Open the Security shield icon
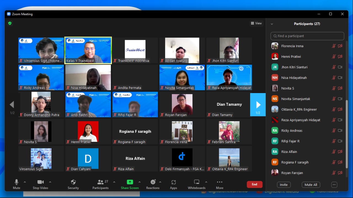Image resolution: width=353 pixels, height=198 pixels. [73, 182]
